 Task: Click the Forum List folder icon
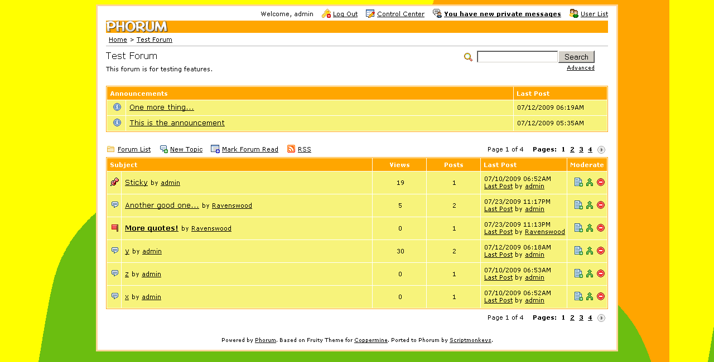[111, 149]
